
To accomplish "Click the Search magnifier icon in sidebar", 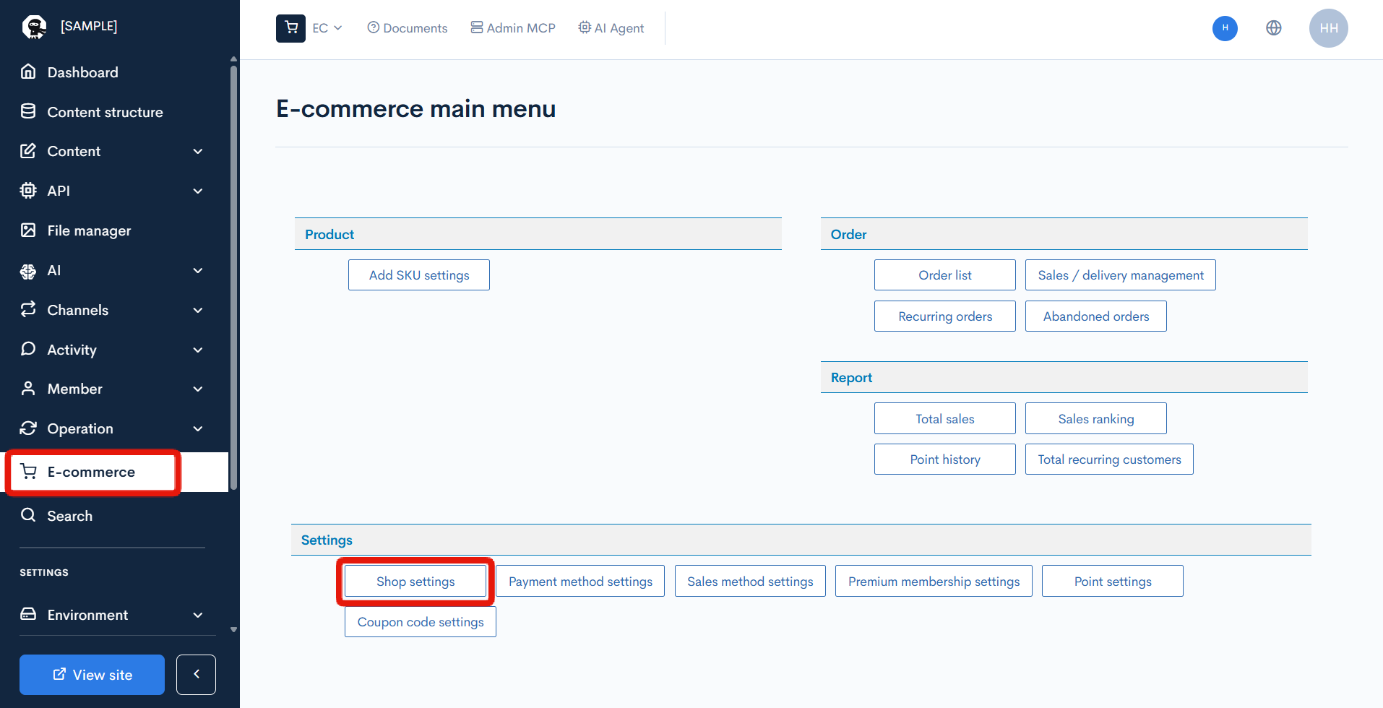I will pos(28,515).
